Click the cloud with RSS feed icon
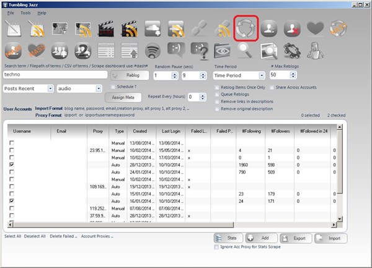This screenshot has width=372, height=268. tap(176, 29)
